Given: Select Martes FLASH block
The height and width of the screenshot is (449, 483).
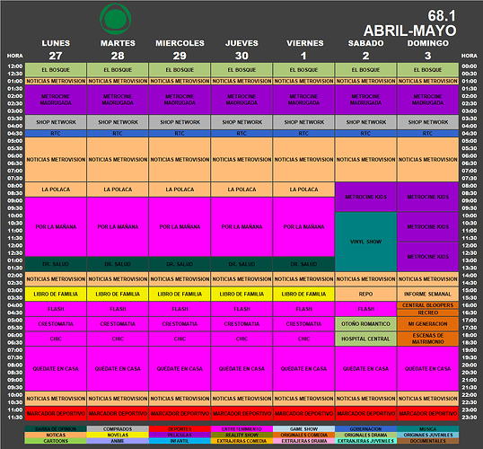Looking at the screenshot, I should click(x=118, y=309).
